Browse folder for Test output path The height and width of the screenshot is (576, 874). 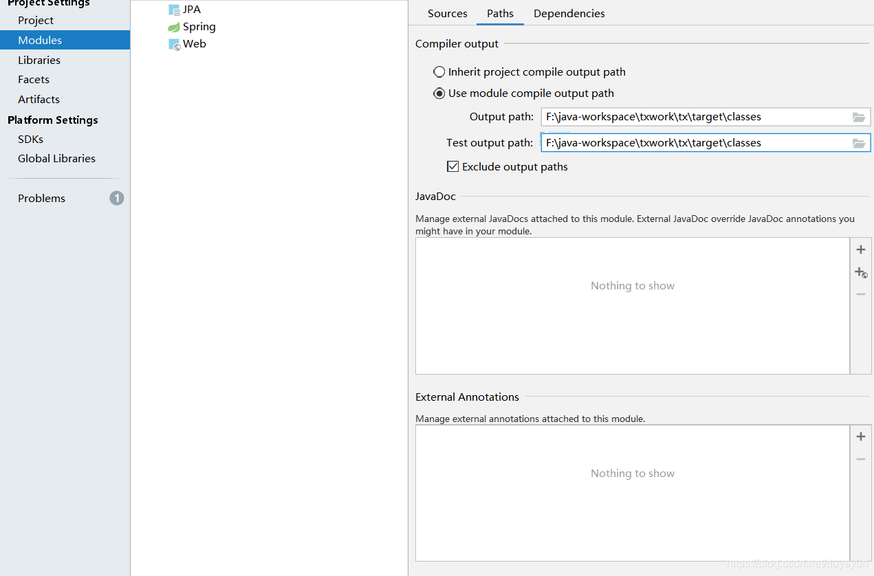pyautogui.click(x=859, y=143)
